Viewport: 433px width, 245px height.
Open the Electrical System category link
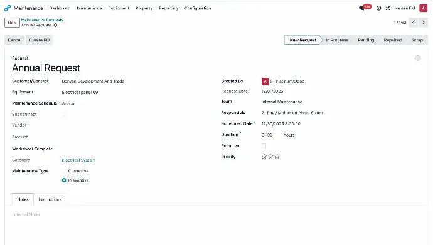pyautogui.click(x=78, y=160)
